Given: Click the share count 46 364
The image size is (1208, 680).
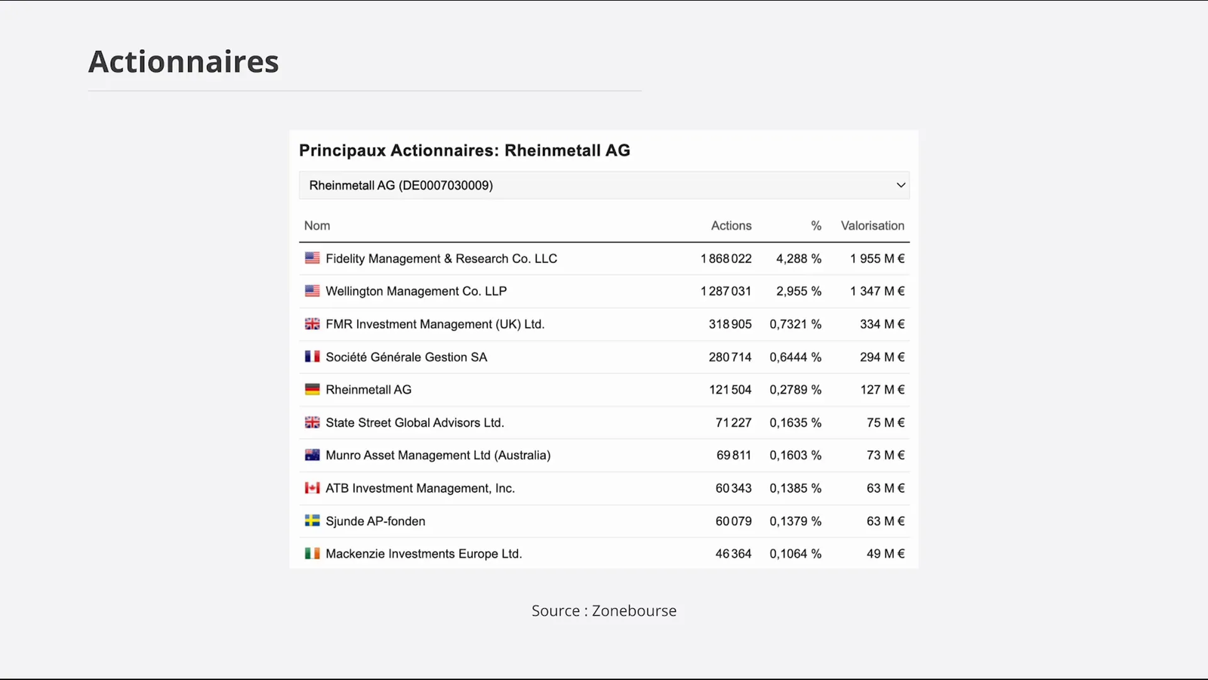Looking at the screenshot, I should tap(734, 554).
